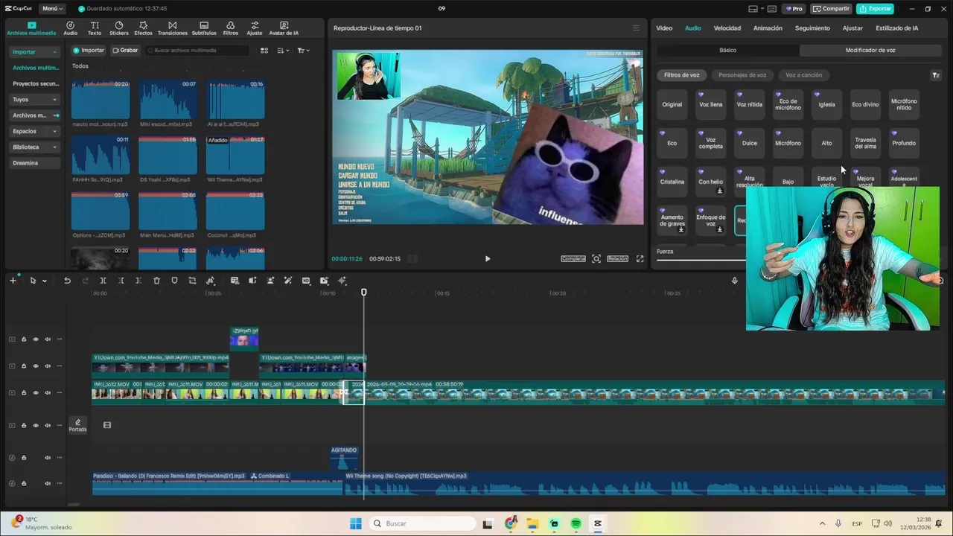The width and height of the screenshot is (953, 536).
Task: Open the Audio media tab
Action: point(70,28)
